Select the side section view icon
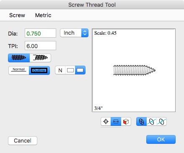Viewport: 184px width, 153px height. (x=116, y=122)
